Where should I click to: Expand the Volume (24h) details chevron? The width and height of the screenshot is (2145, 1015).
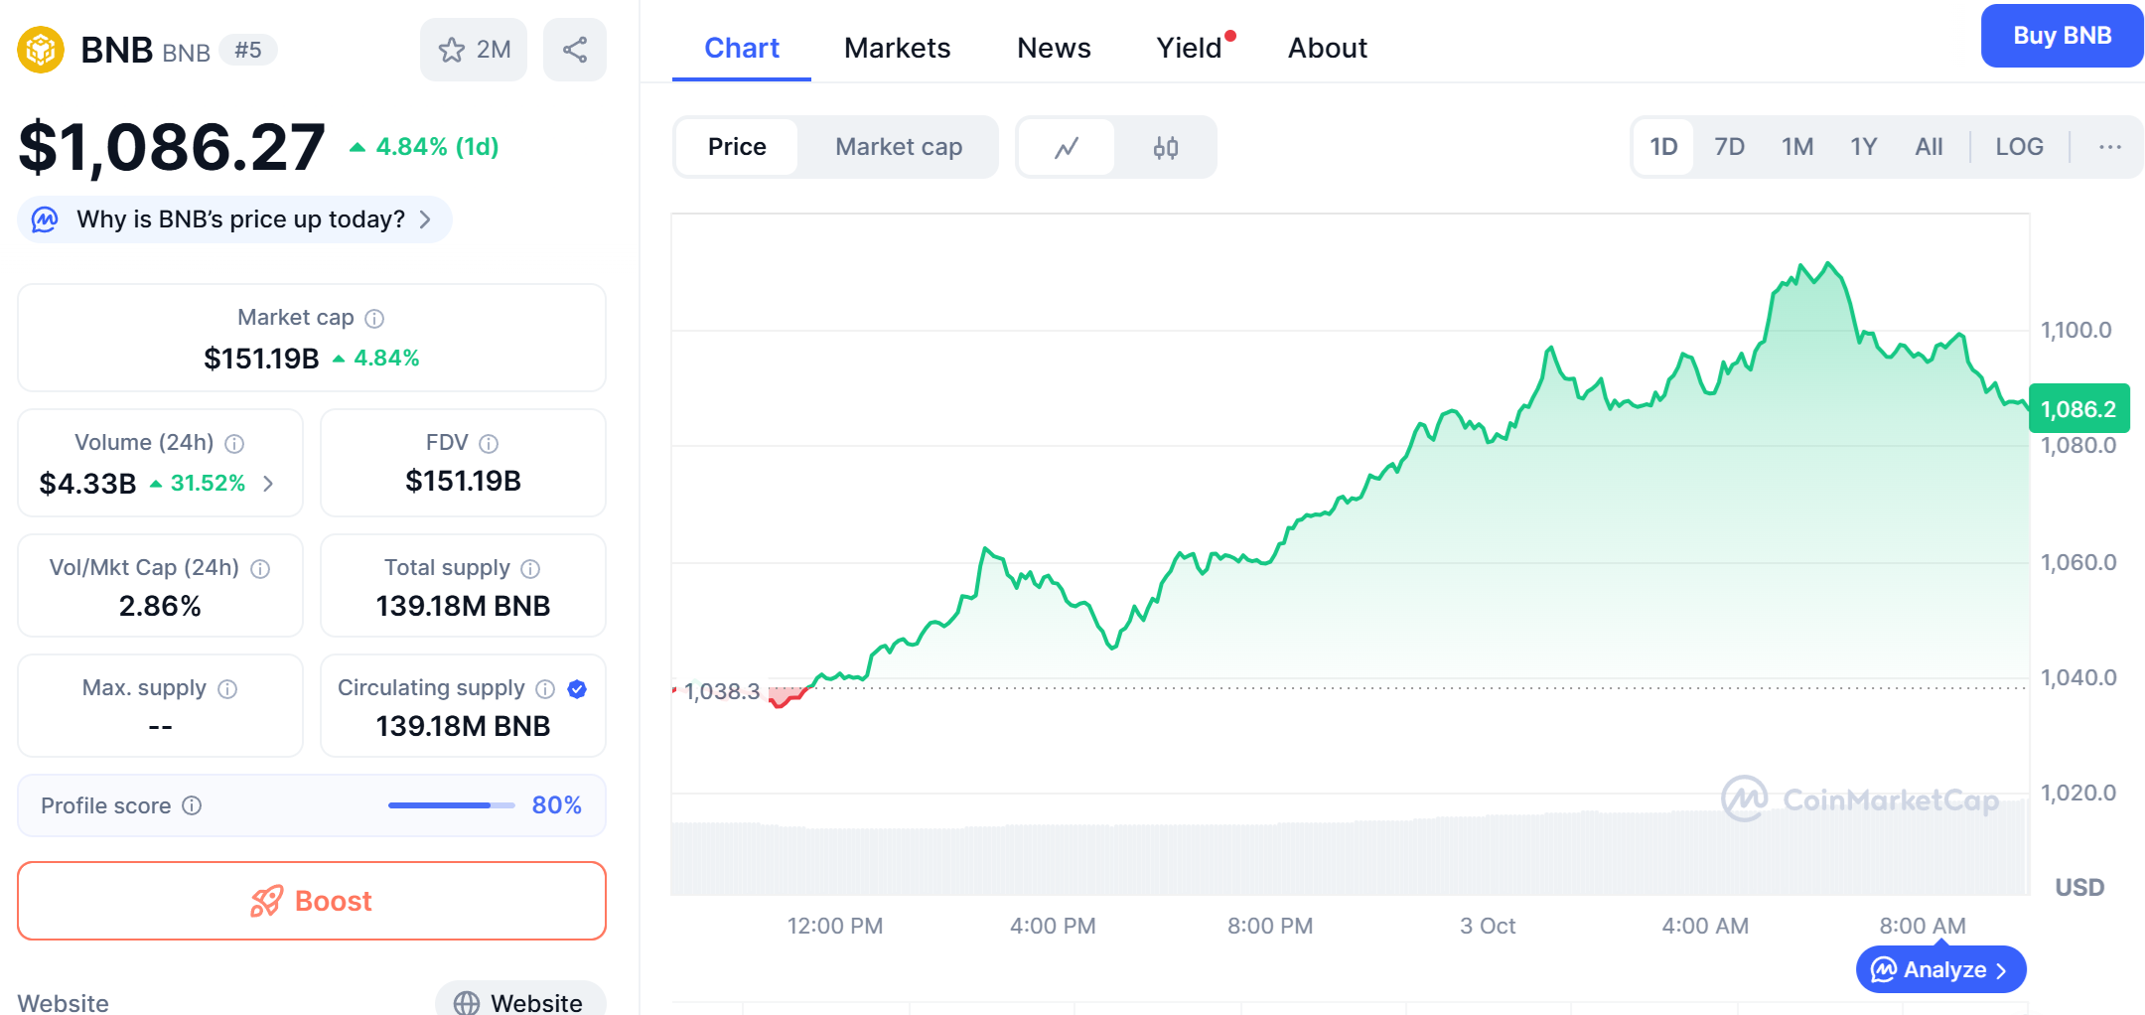(x=268, y=484)
